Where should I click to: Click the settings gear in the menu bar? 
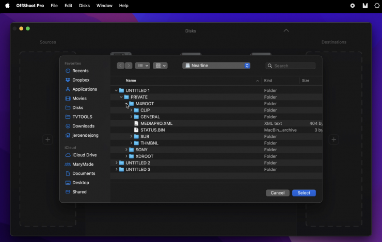[377, 6]
